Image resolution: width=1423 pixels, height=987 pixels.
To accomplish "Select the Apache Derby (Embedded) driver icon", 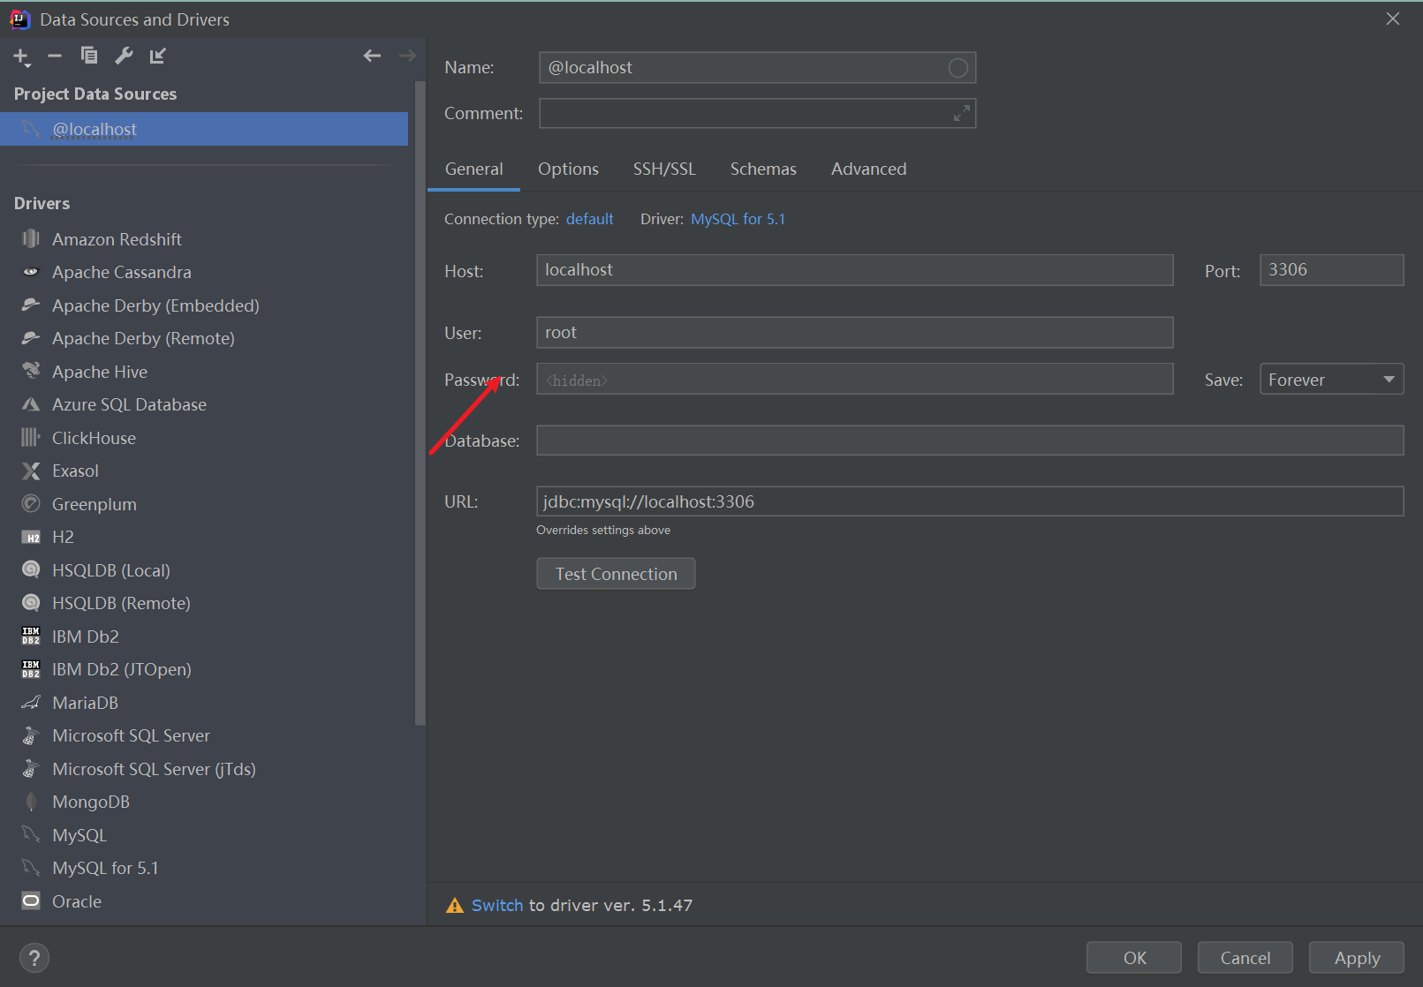I will click(x=31, y=305).
